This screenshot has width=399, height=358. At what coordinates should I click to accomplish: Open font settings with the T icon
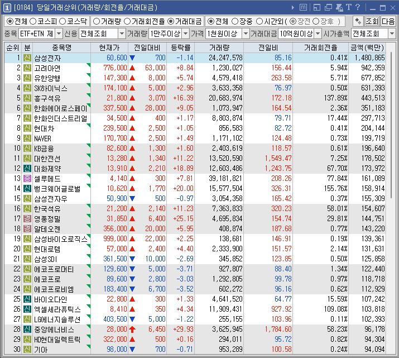click(349, 7)
